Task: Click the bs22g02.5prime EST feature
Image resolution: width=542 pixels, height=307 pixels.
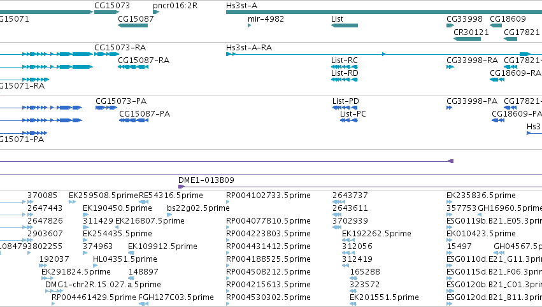Action: coord(169,215)
